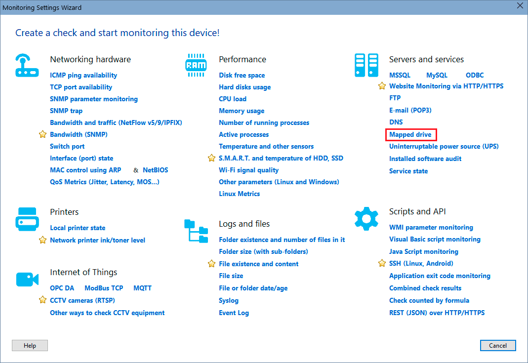Click the star beside S.M.A.R.T. and temperature
Screen dimensions: 528x363
[x=211, y=158]
